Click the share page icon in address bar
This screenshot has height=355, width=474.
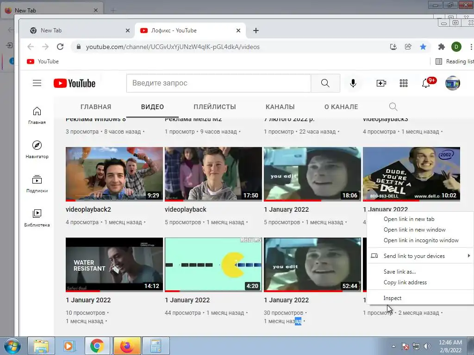pyautogui.click(x=408, y=47)
